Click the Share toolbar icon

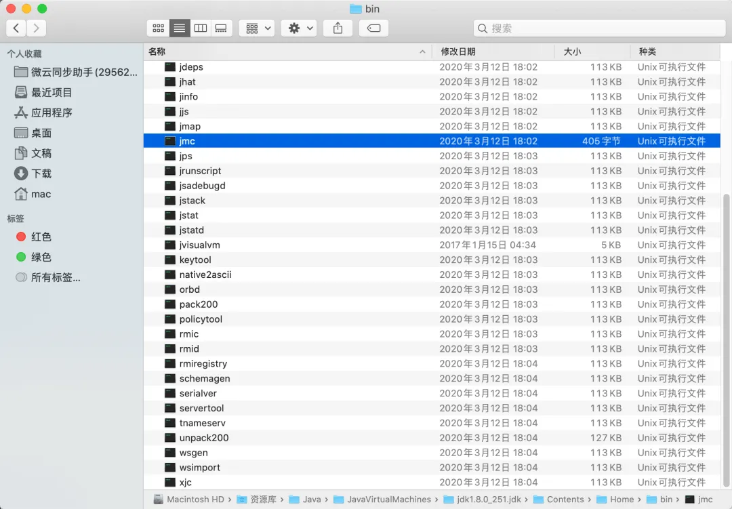pos(338,28)
